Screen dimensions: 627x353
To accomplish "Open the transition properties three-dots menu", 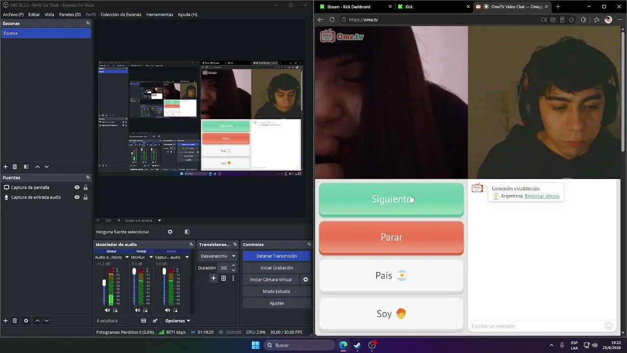I will [233, 278].
